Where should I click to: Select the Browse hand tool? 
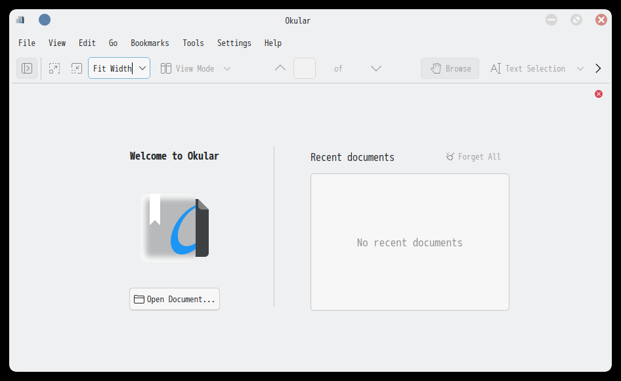(450, 68)
